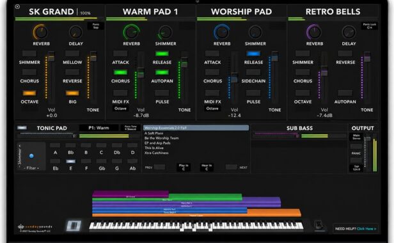This screenshot has height=243, width=394.
Task: Toggle the Tonic Pad power switch
Action: 22,128
